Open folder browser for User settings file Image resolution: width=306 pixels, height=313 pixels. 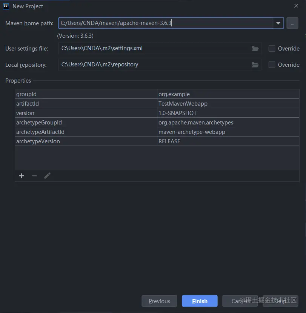tap(255, 49)
